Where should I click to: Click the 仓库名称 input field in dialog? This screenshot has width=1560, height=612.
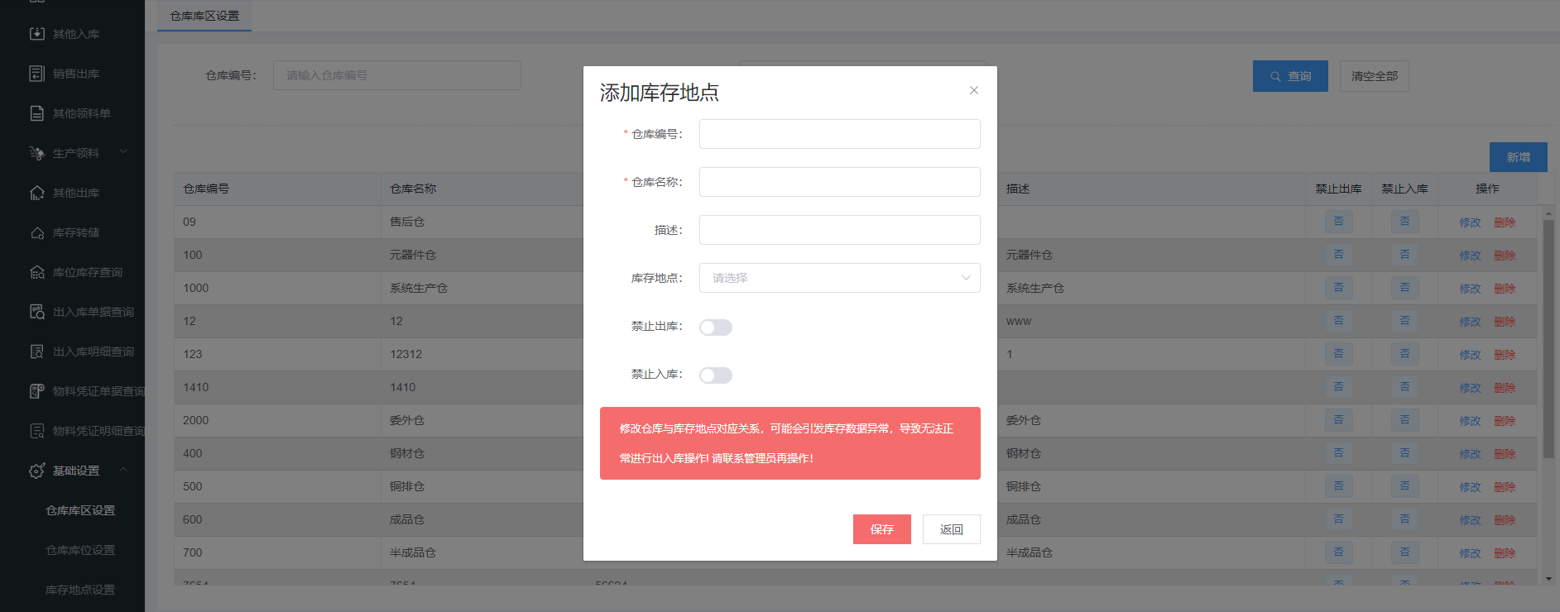839,182
